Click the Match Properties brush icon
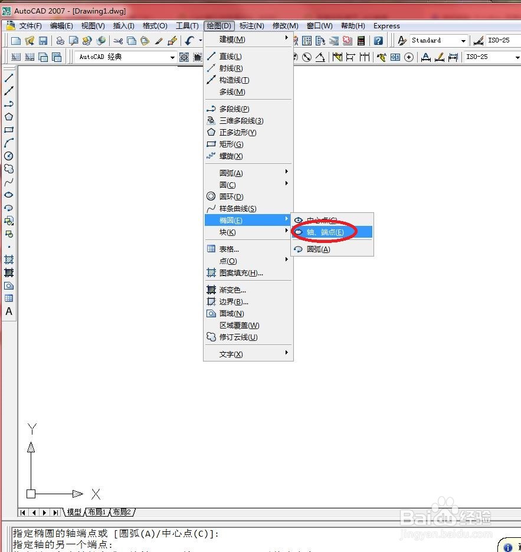This screenshot has width=521, height=552. [159, 41]
